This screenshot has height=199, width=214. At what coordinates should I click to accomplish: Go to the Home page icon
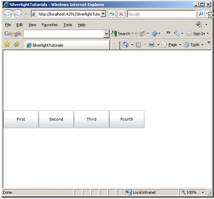click(125, 44)
